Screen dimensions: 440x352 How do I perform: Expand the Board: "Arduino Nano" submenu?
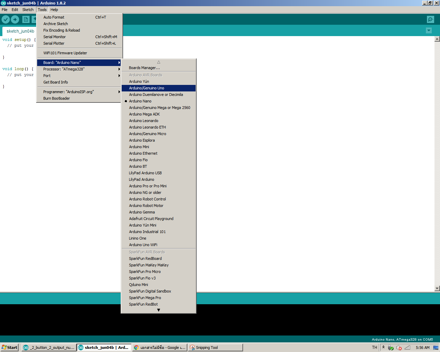pyautogui.click(x=79, y=63)
